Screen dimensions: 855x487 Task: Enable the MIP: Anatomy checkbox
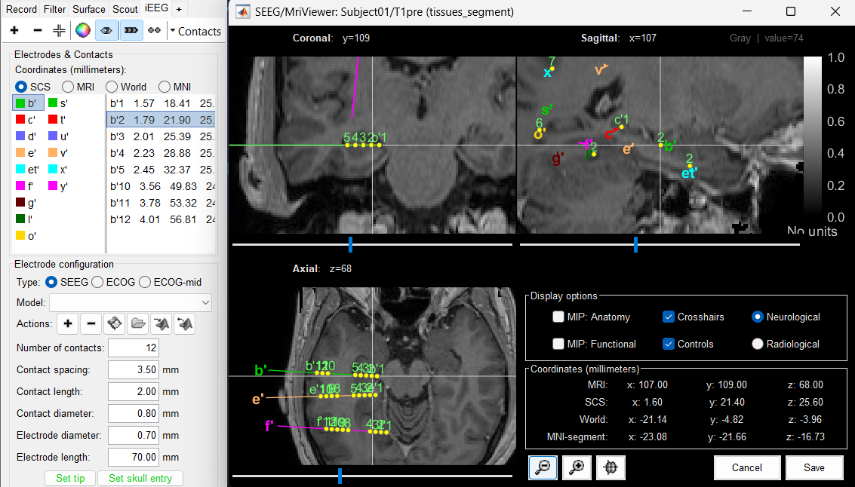coord(558,317)
